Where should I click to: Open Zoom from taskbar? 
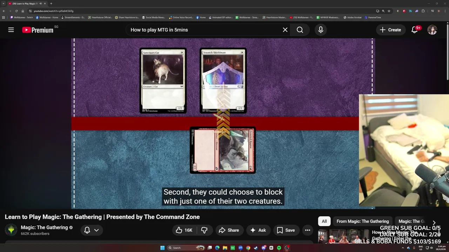pyautogui.click(x=240, y=248)
